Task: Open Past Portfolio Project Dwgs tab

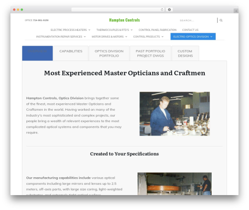Action: click(x=150, y=53)
